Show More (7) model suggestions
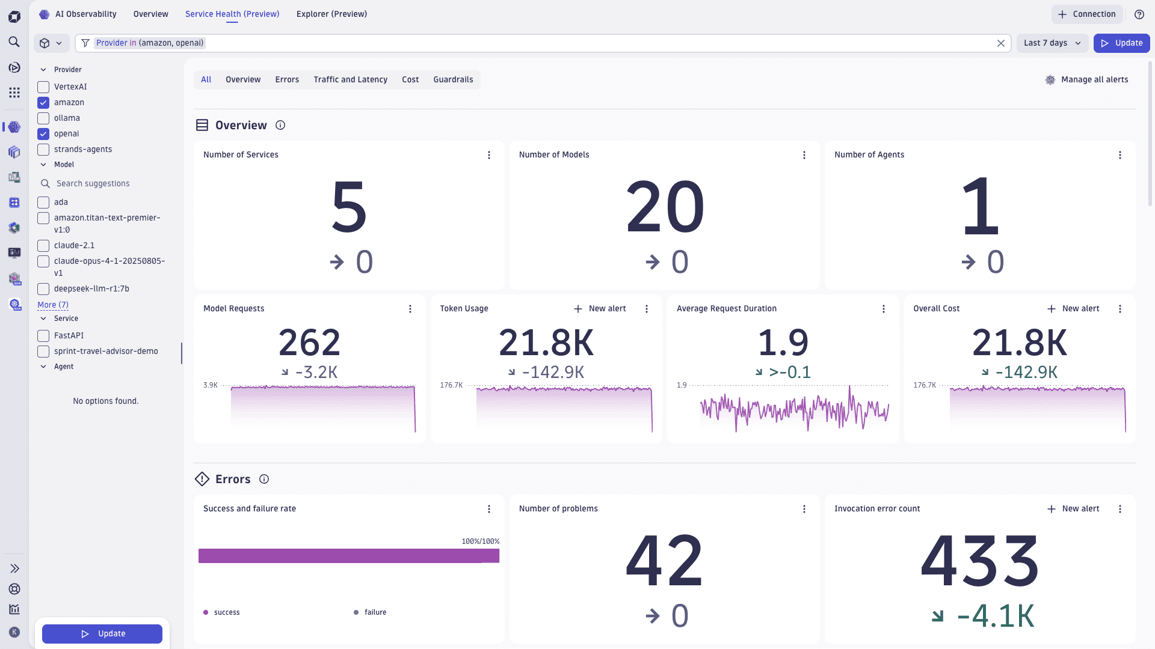 tap(52, 305)
